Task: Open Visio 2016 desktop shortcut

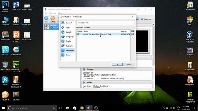Action: pos(16,6)
